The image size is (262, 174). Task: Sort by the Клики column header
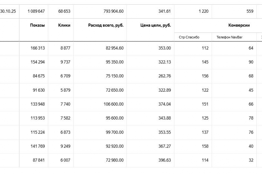coord(64,25)
